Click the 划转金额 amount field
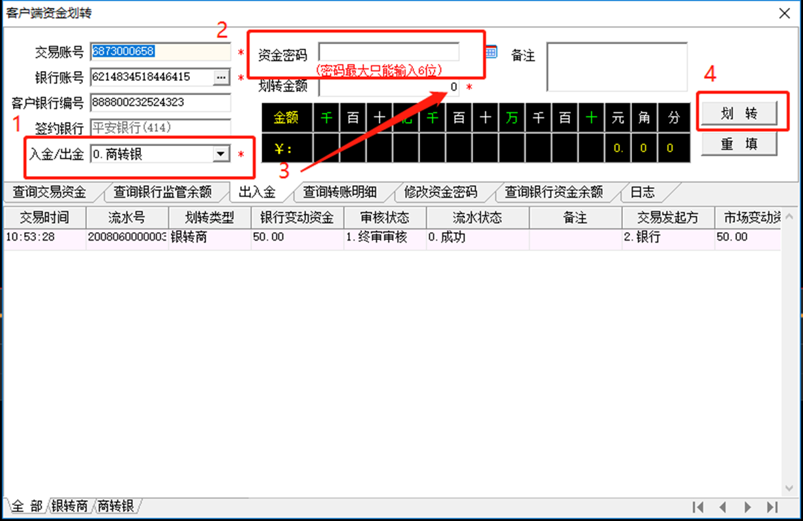803x521 pixels. (389, 87)
